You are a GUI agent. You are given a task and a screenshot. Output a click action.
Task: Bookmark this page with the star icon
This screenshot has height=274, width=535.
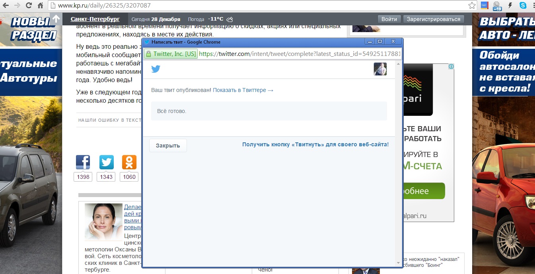[x=472, y=6]
